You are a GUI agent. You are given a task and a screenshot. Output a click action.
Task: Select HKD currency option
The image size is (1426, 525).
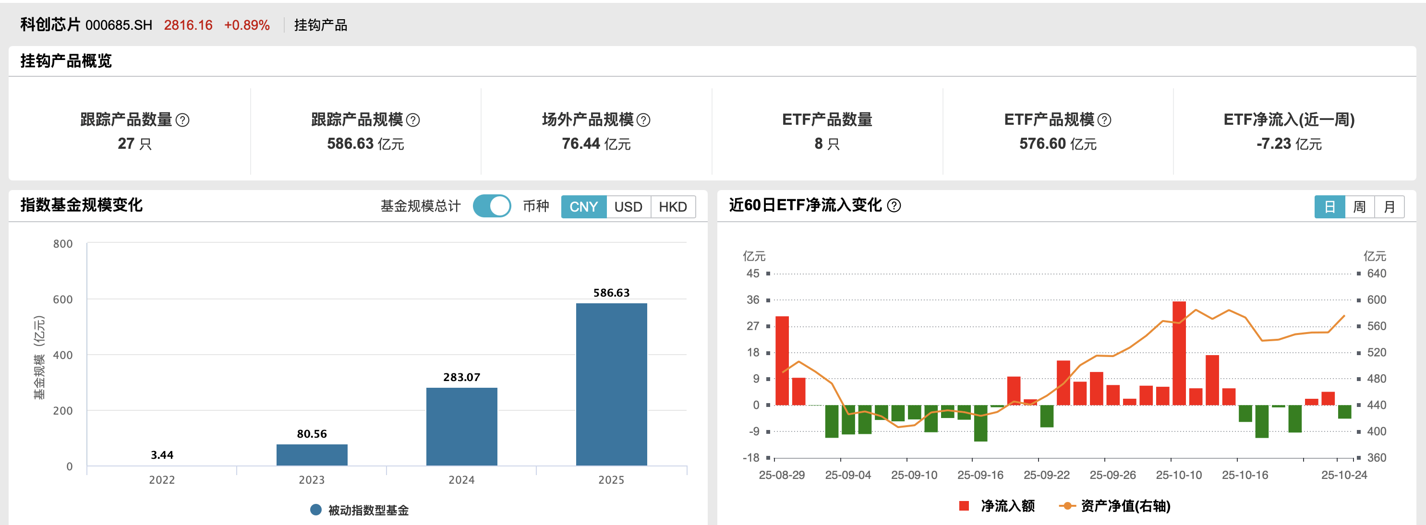673,207
